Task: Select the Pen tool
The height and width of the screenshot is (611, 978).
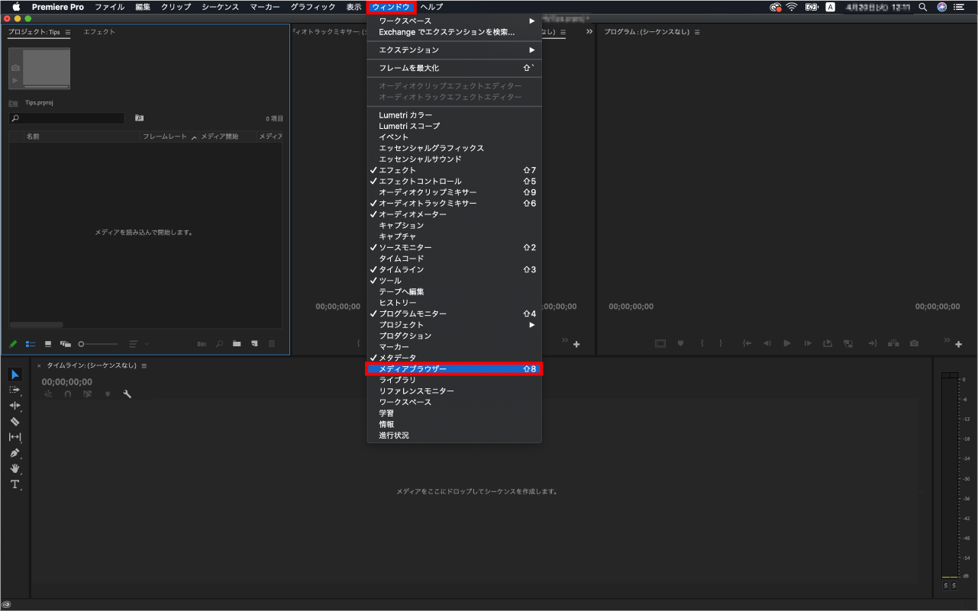Action: (15, 453)
